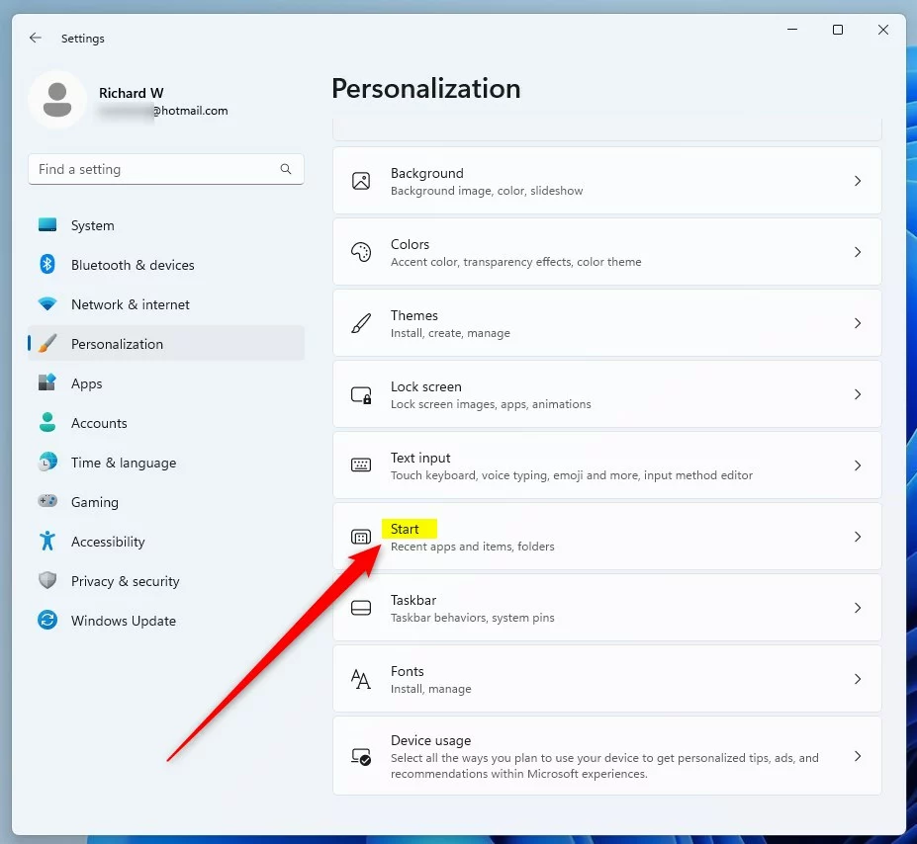Screen dimensions: 917x844
Task: Go to Accounts category label
Action: click(x=99, y=423)
